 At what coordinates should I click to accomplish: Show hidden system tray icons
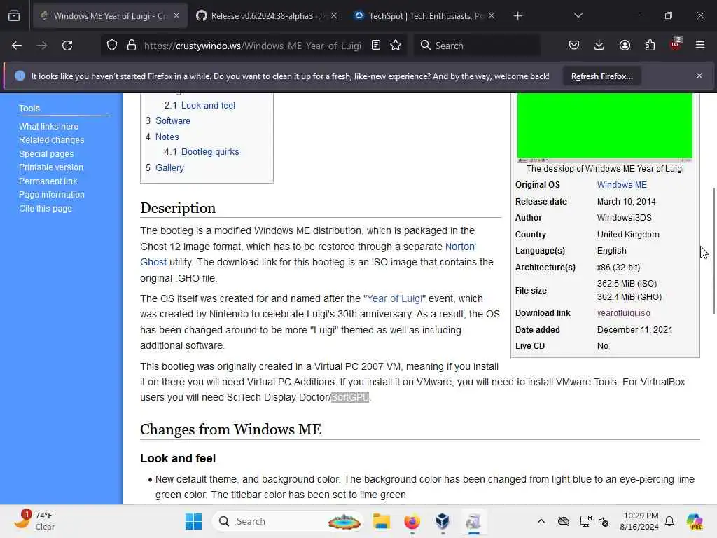541,521
